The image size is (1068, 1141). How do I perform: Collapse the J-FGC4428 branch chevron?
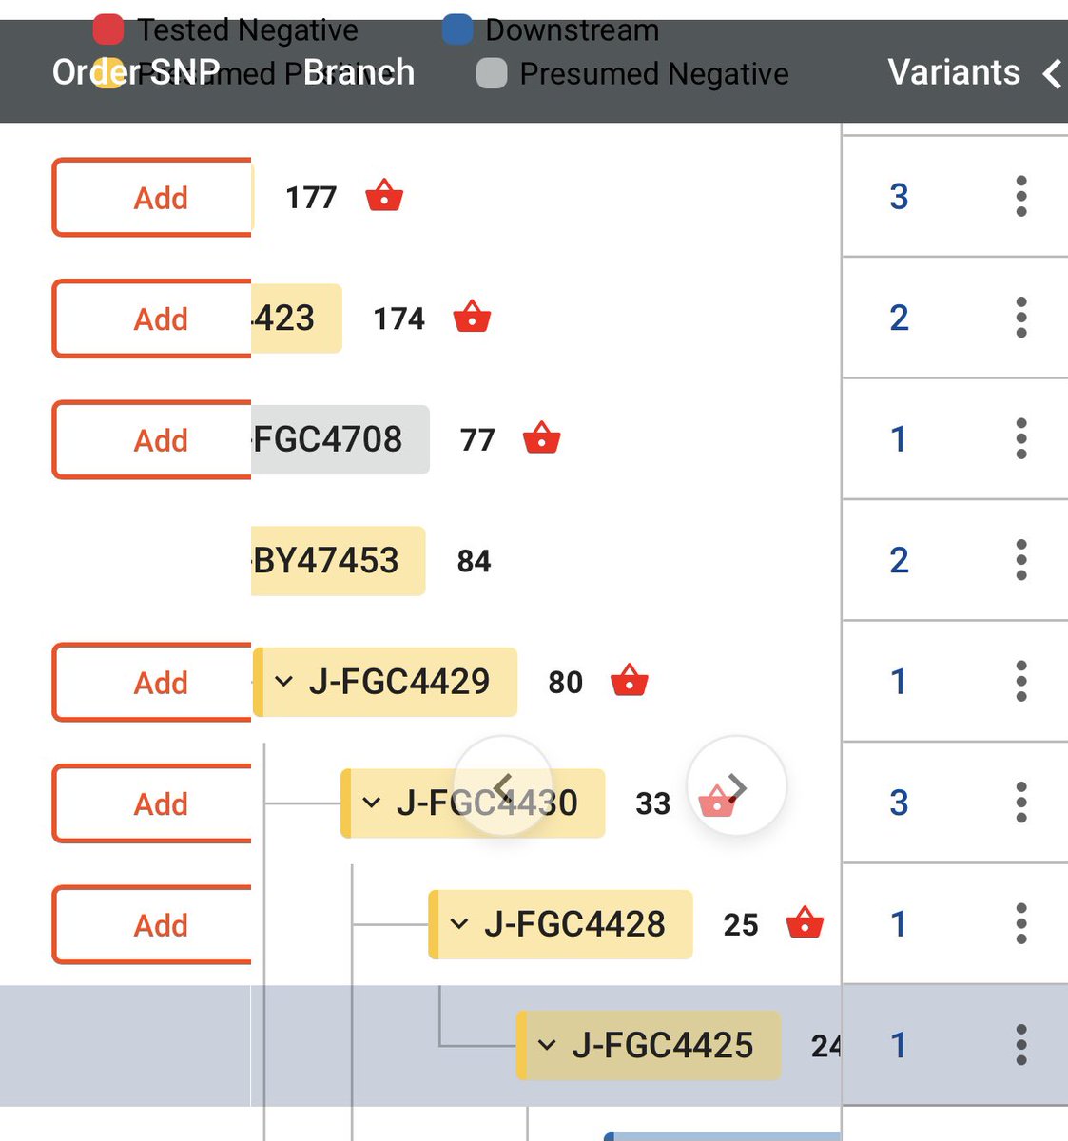(x=459, y=923)
